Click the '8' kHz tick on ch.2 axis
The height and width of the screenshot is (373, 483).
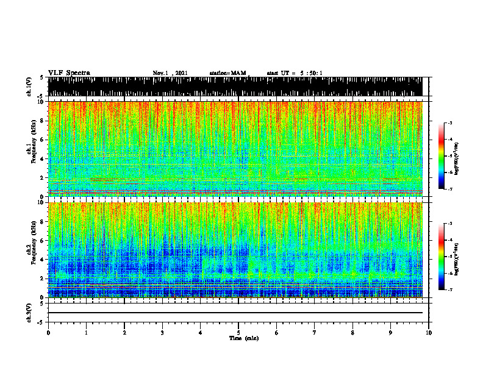pyautogui.click(x=43, y=222)
